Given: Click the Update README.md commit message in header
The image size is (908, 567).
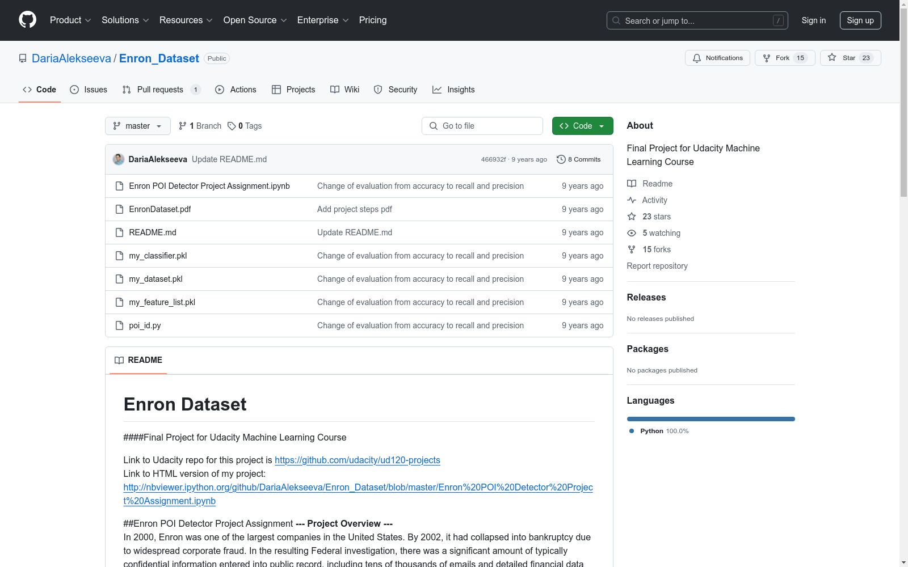Looking at the screenshot, I should coord(229,159).
